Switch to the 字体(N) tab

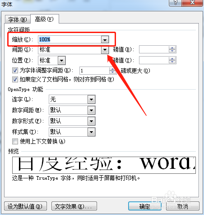pyautogui.click(x=18, y=19)
